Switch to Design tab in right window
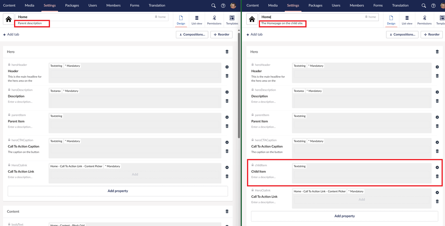The height and width of the screenshot is (226, 445). coord(391,20)
